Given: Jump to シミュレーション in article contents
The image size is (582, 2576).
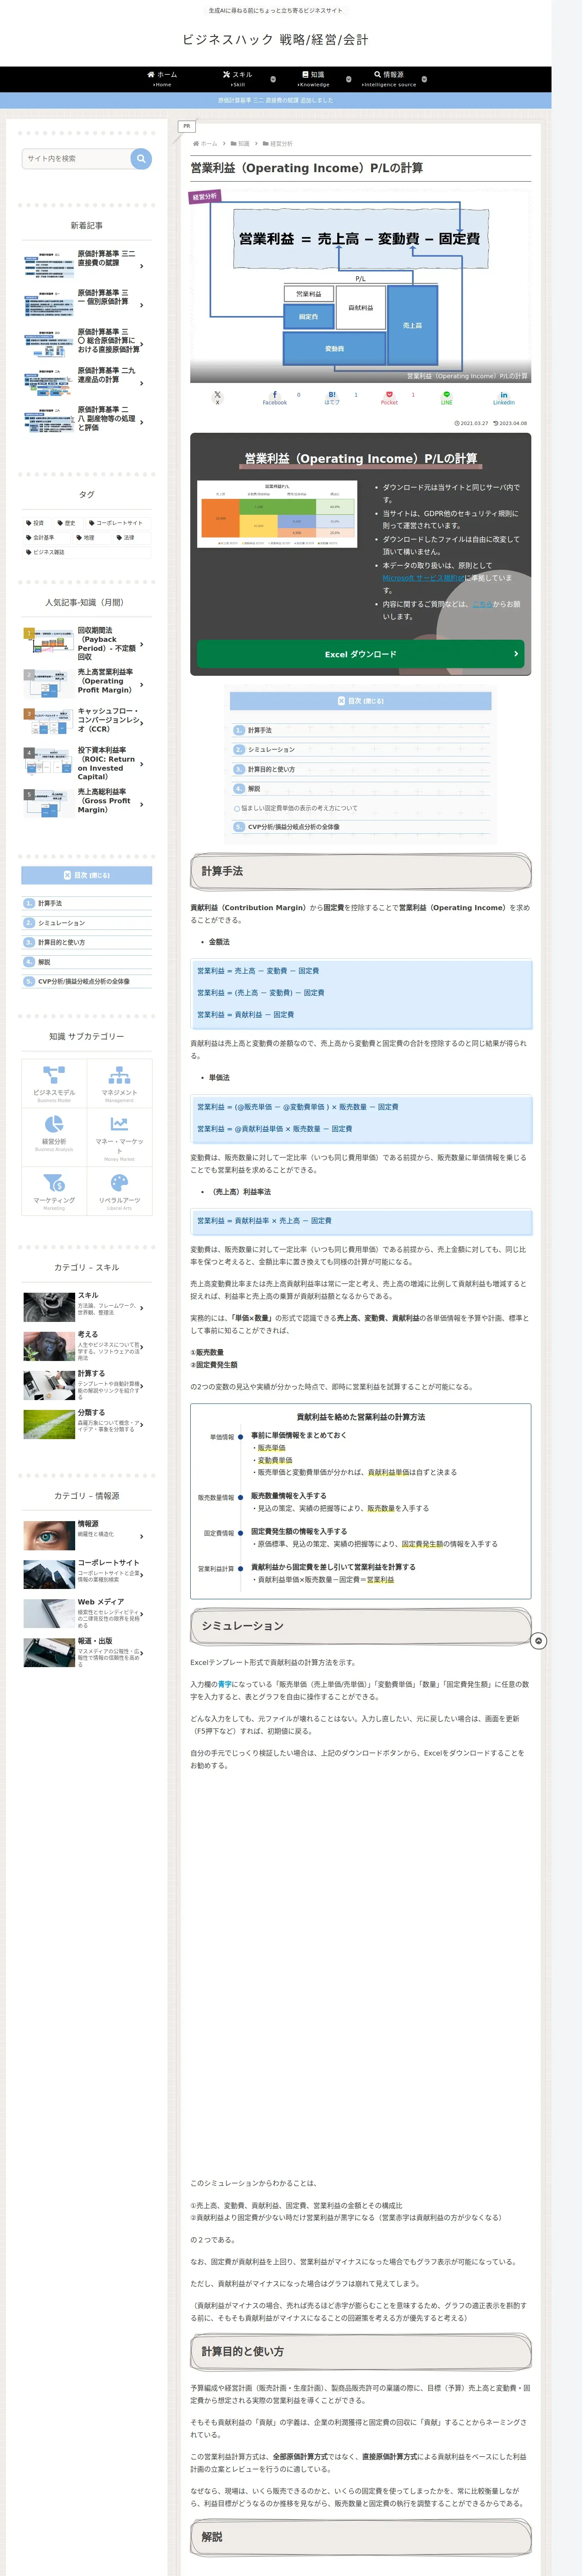Looking at the screenshot, I should 271,749.
